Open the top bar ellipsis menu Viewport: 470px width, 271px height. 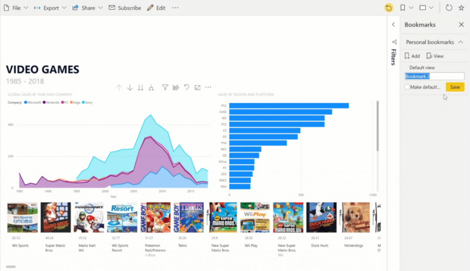pyautogui.click(x=175, y=8)
